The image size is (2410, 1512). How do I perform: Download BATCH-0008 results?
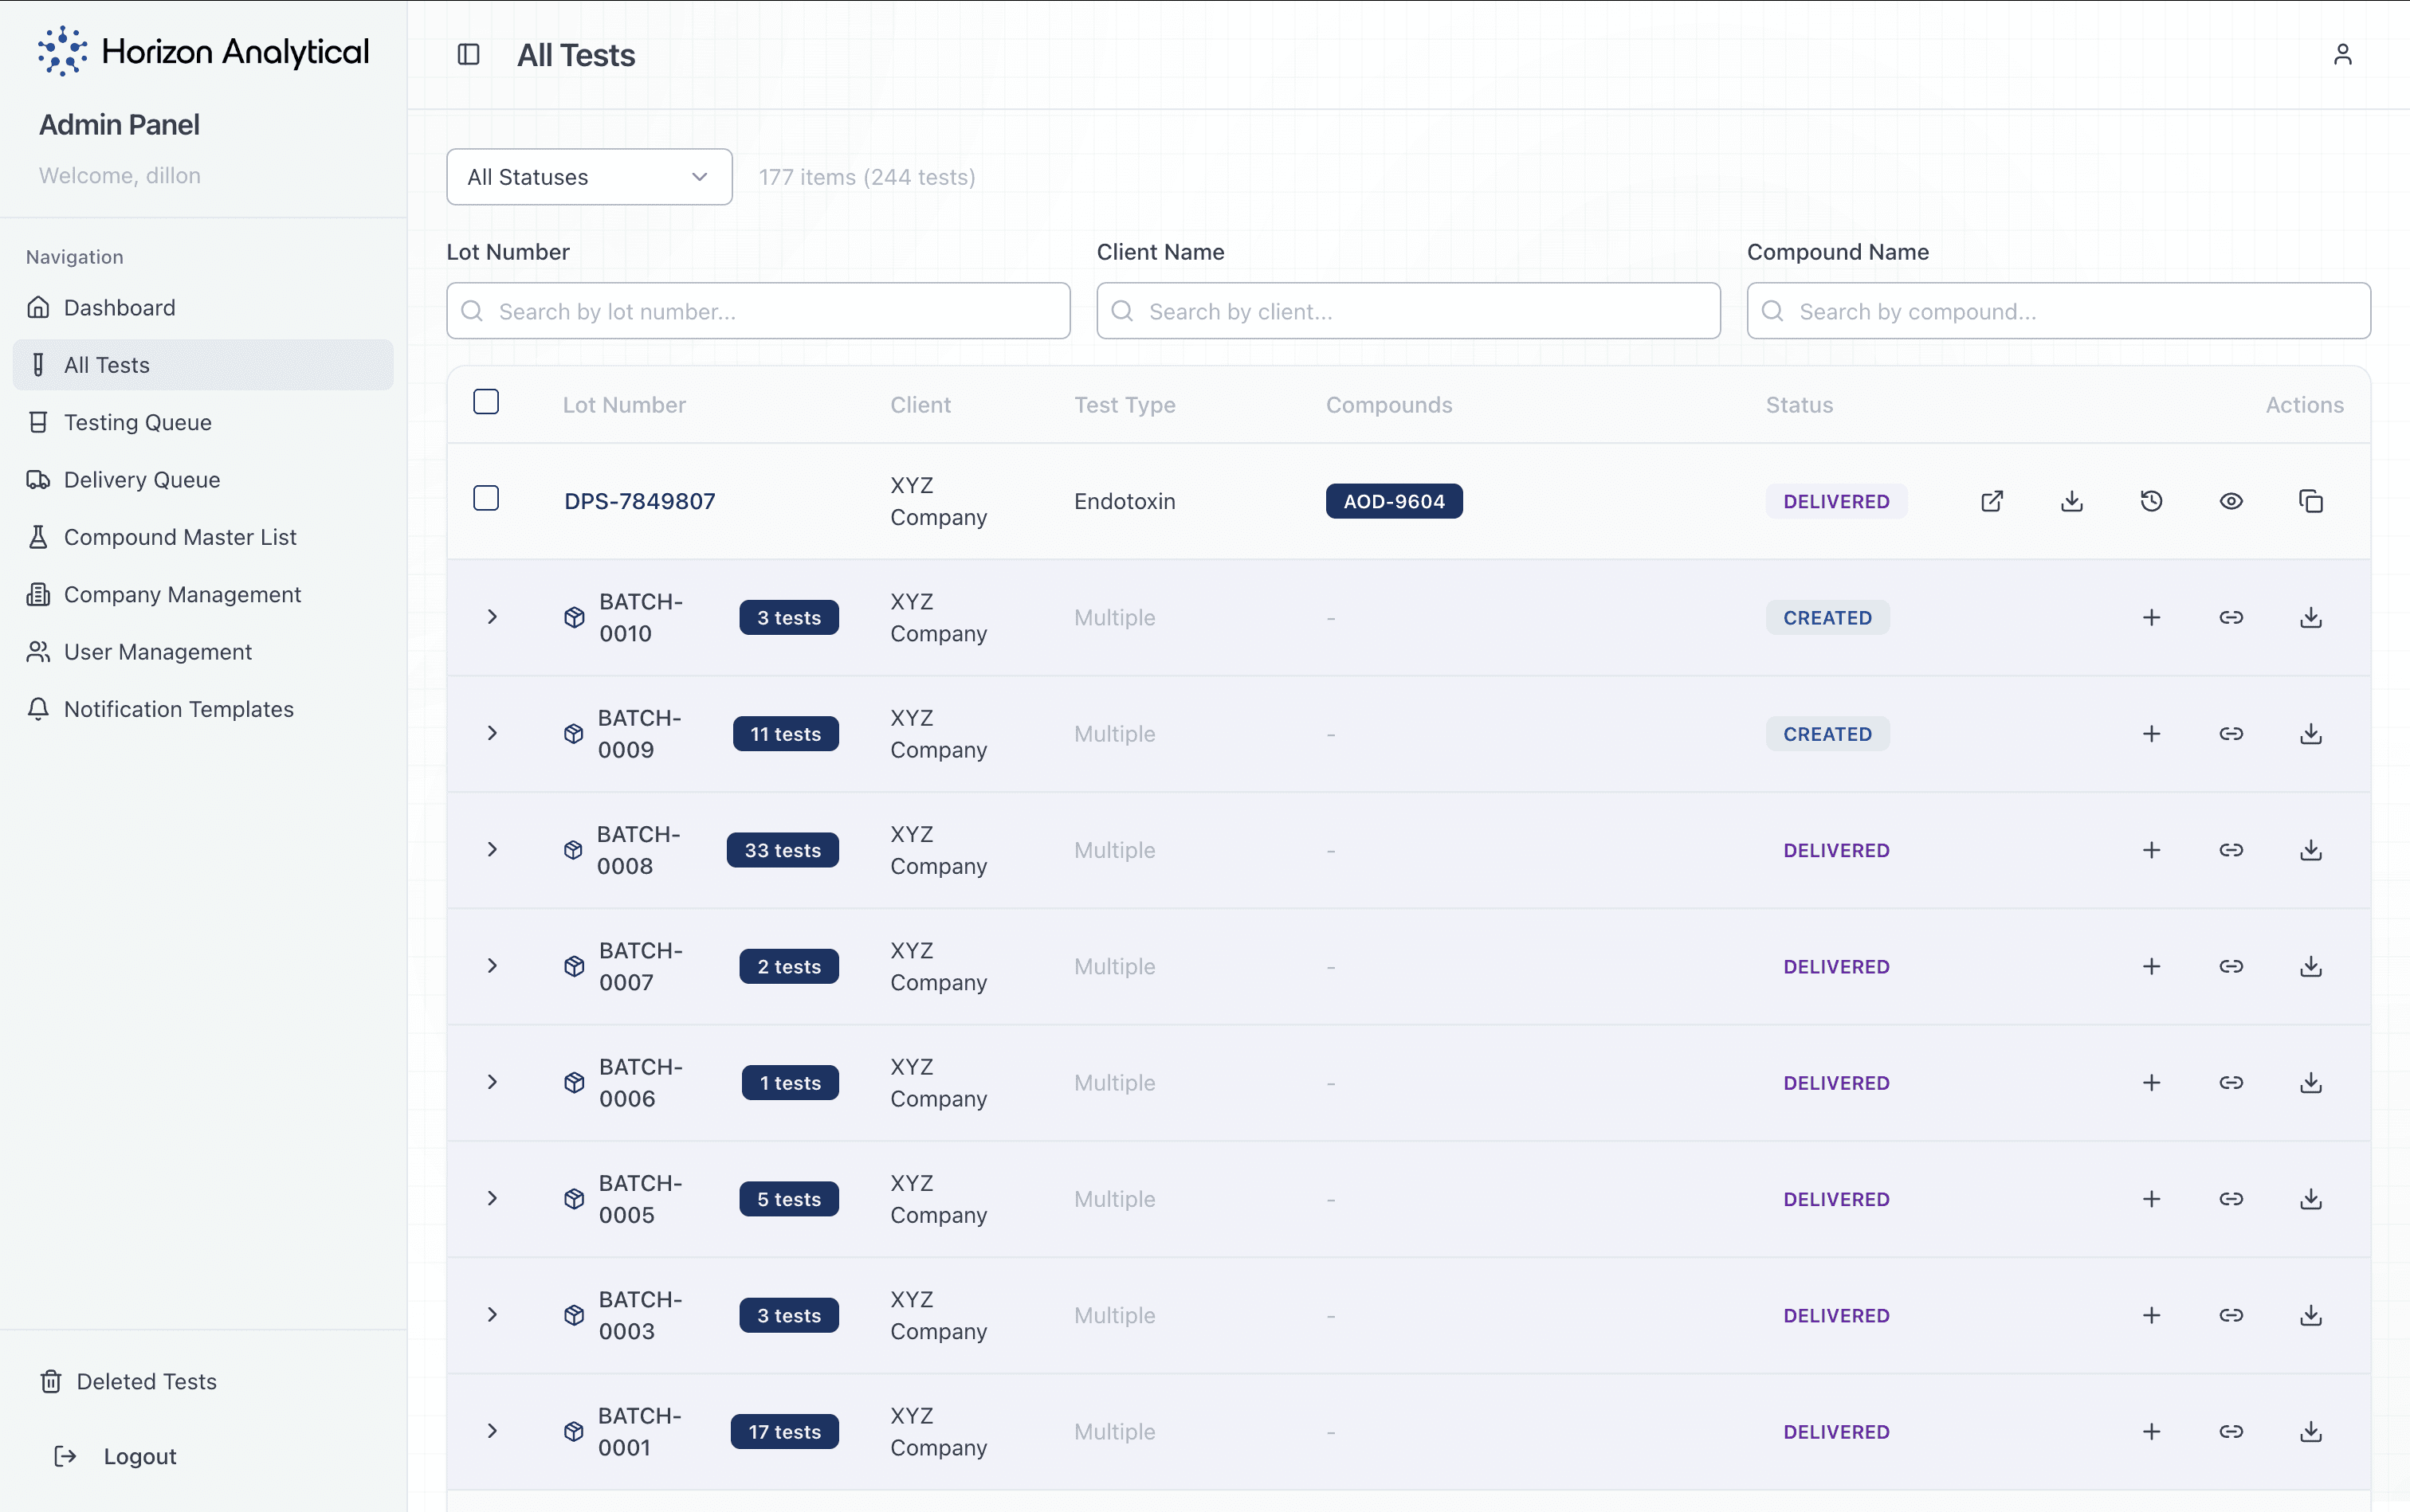click(2310, 850)
